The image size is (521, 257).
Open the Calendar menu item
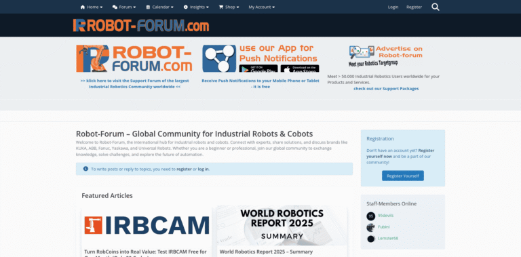pos(160,7)
